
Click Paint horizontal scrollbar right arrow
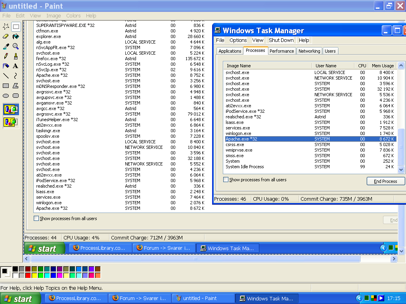tap(394, 258)
